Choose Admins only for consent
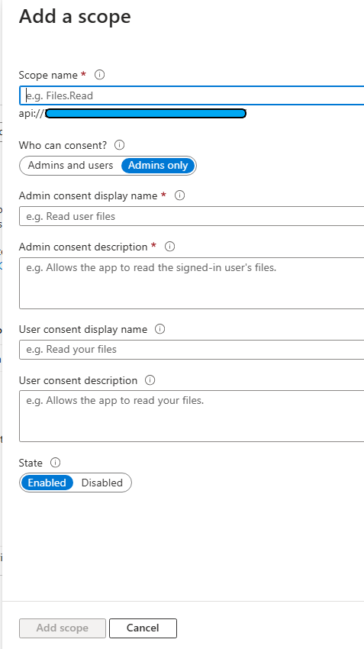This screenshot has width=364, height=649. [x=158, y=166]
